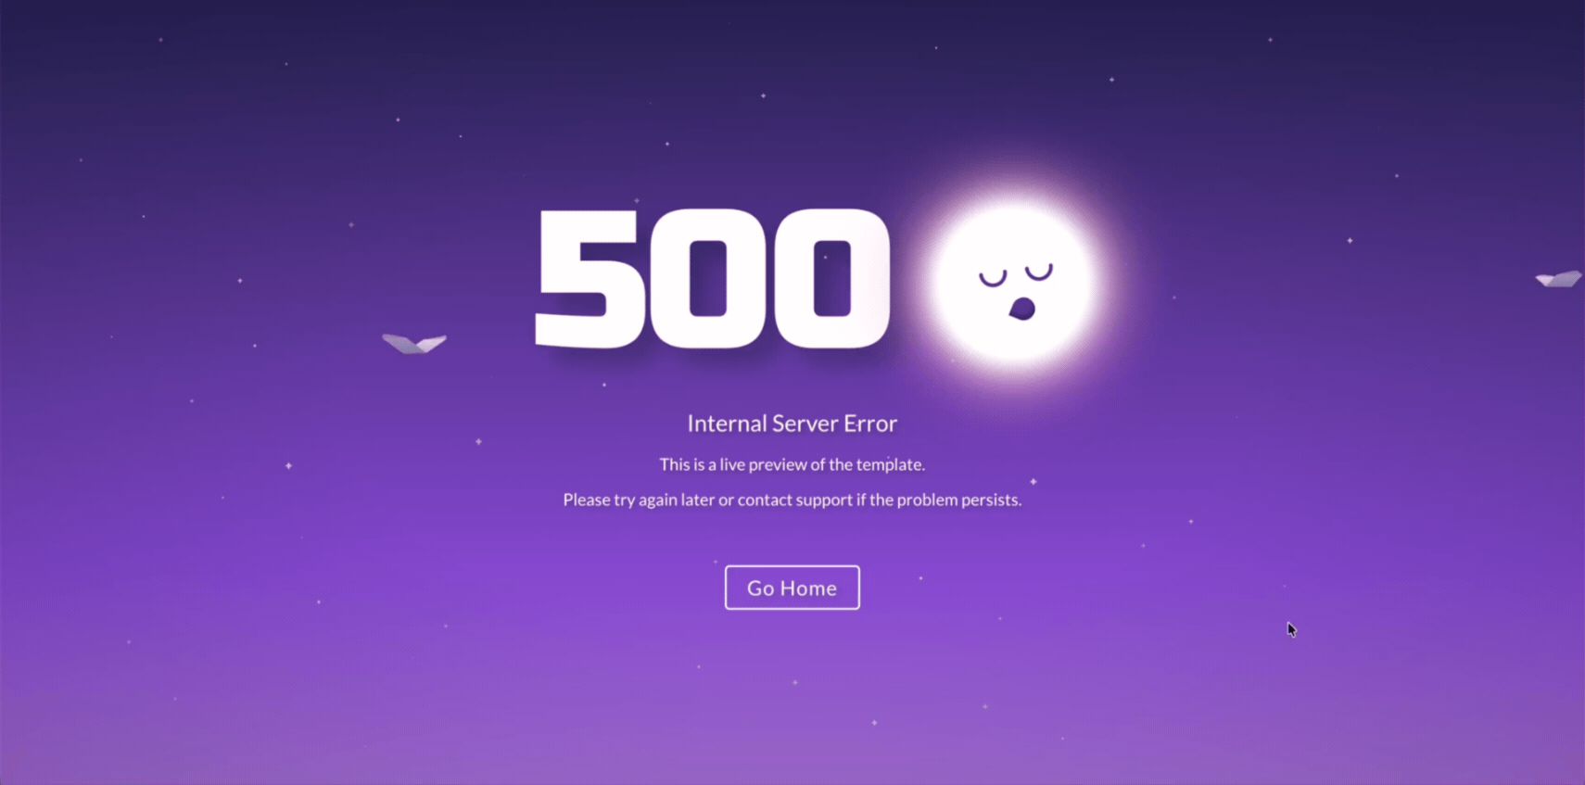Click the sleeping moon face
Viewport: 1585px width, 785px height.
point(1014,282)
